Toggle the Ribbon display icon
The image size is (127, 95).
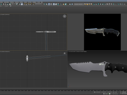click(54, 4)
